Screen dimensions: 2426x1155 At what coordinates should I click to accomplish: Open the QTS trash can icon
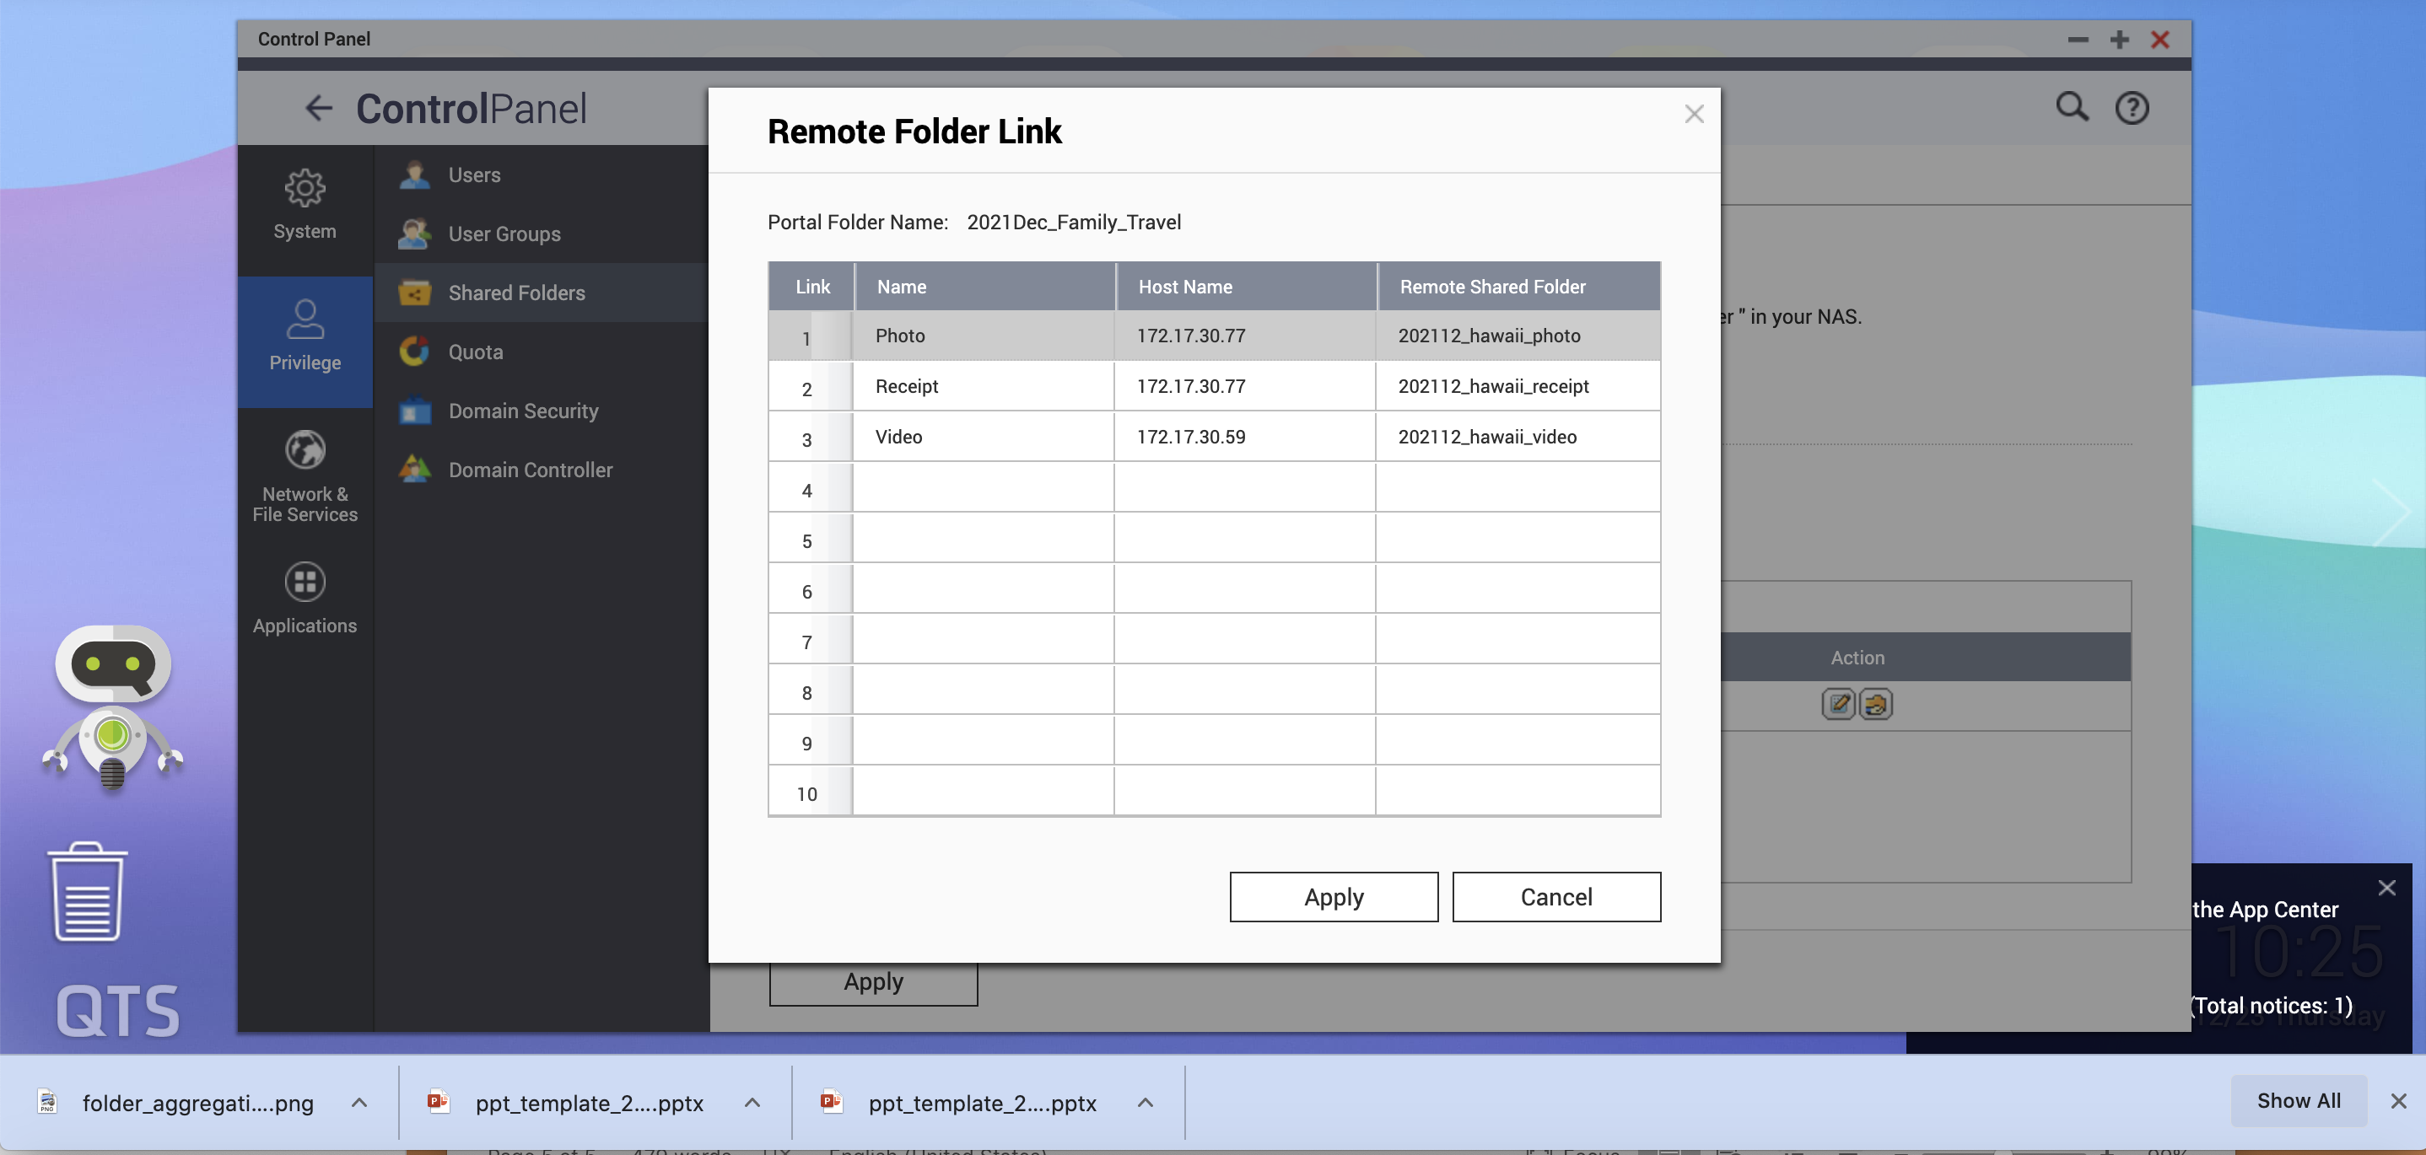[87, 891]
